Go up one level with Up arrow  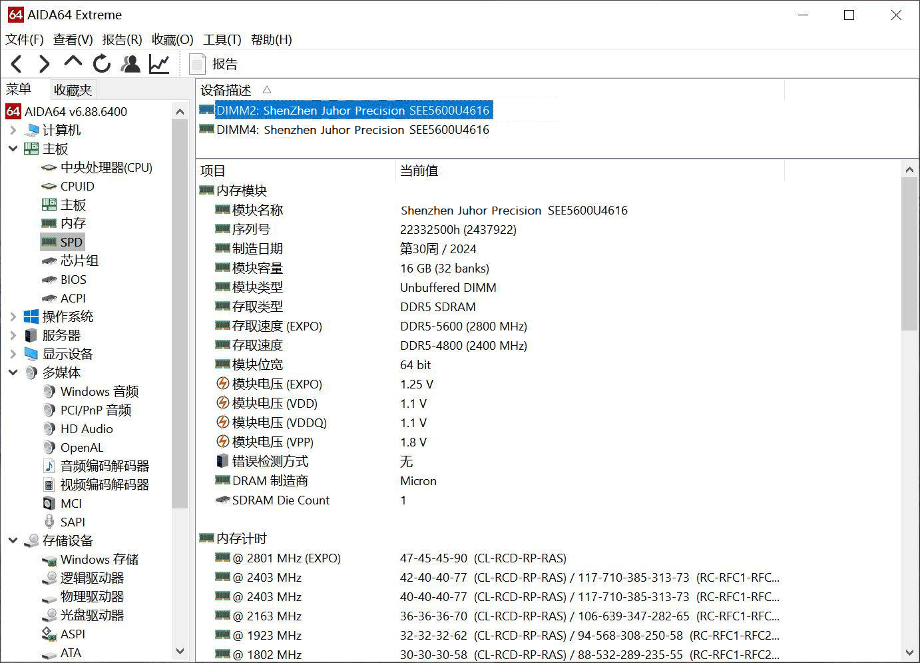(73, 63)
